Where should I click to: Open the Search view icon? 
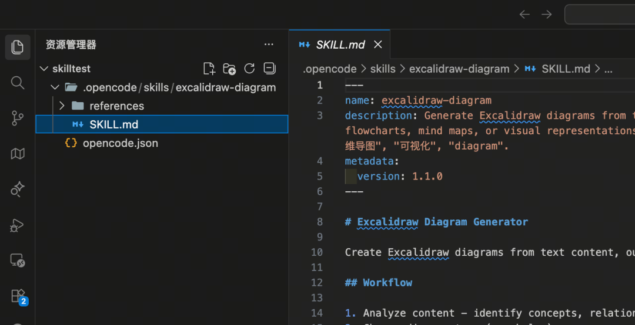tap(18, 83)
